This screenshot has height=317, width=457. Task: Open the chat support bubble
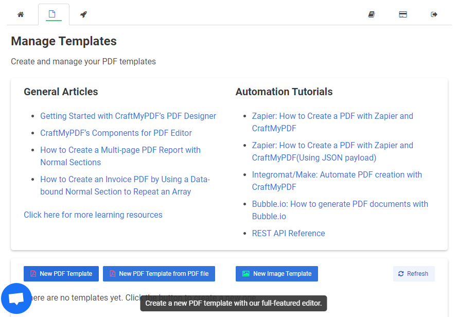click(x=16, y=298)
